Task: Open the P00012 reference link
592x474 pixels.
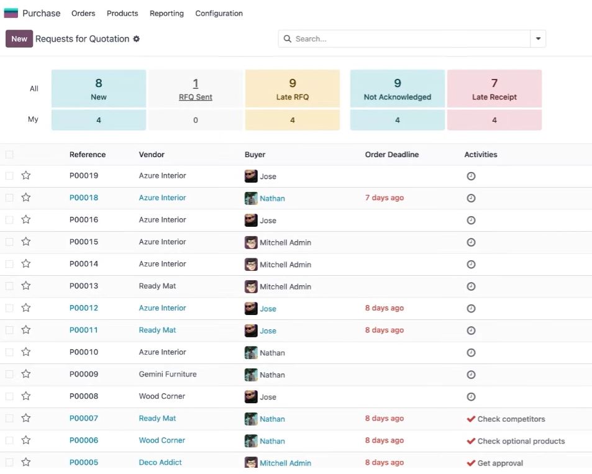Action: [84, 308]
